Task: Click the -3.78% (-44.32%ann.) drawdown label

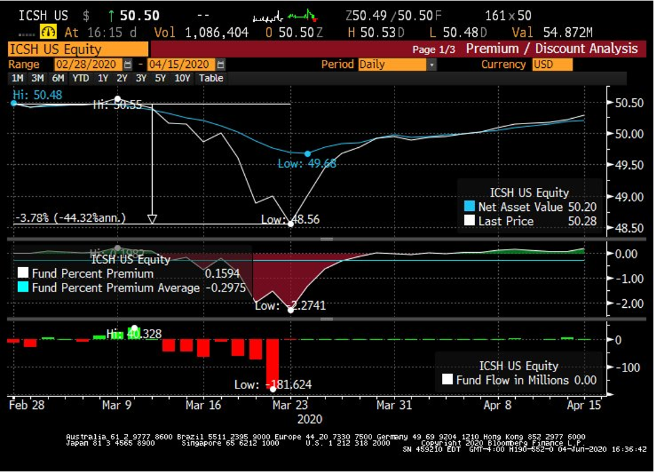Action: (70, 218)
